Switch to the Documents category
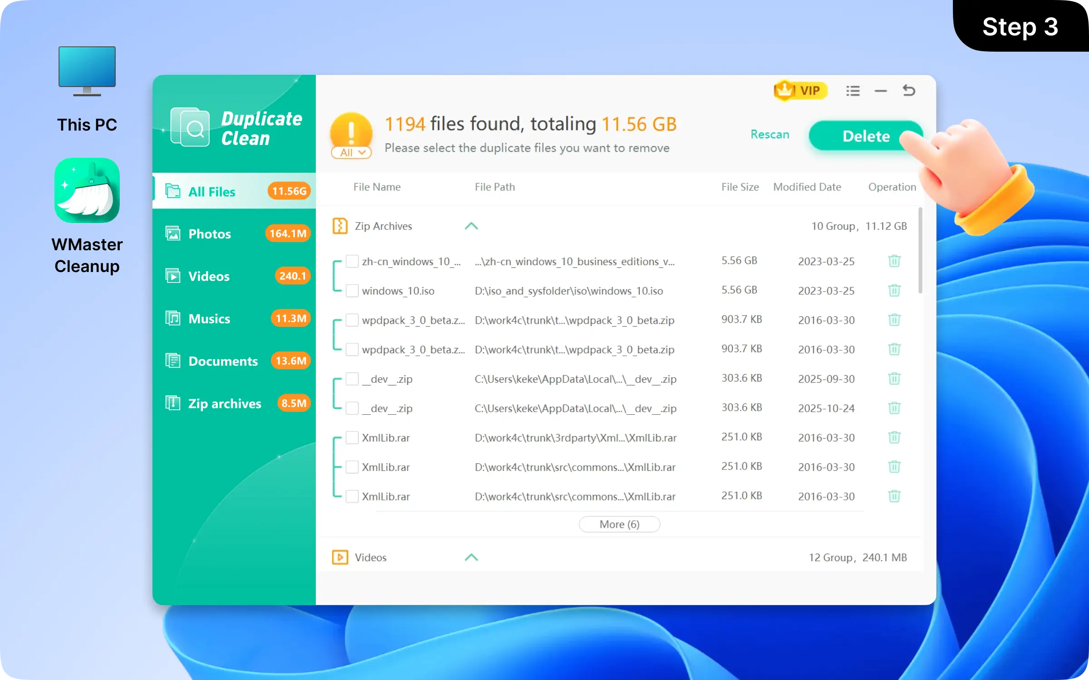Image resolution: width=1089 pixels, height=680 pixels. (x=222, y=361)
